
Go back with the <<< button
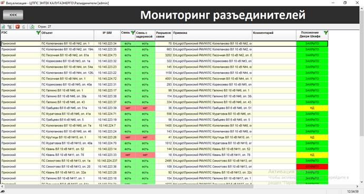coord(13,15)
